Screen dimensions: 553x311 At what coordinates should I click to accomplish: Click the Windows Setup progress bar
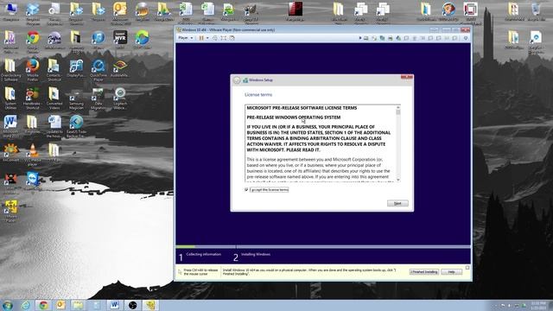click(x=323, y=246)
